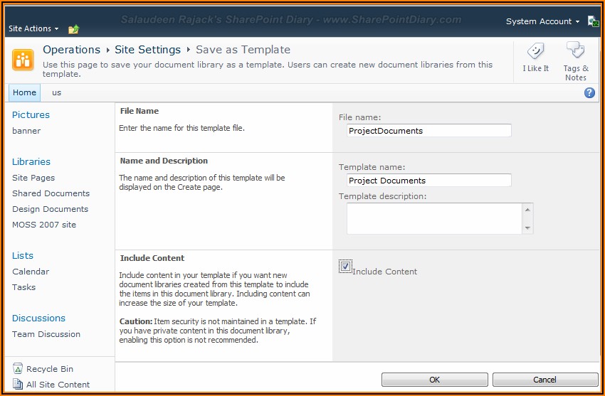Click the All Site Content icon
The width and height of the screenshot is (605, 396).
pyautogui.click(x=18, y=385)
